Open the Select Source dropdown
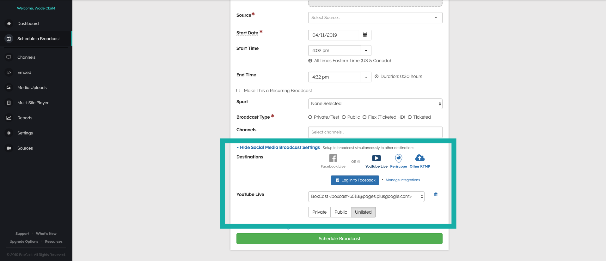 pos(375,18)
